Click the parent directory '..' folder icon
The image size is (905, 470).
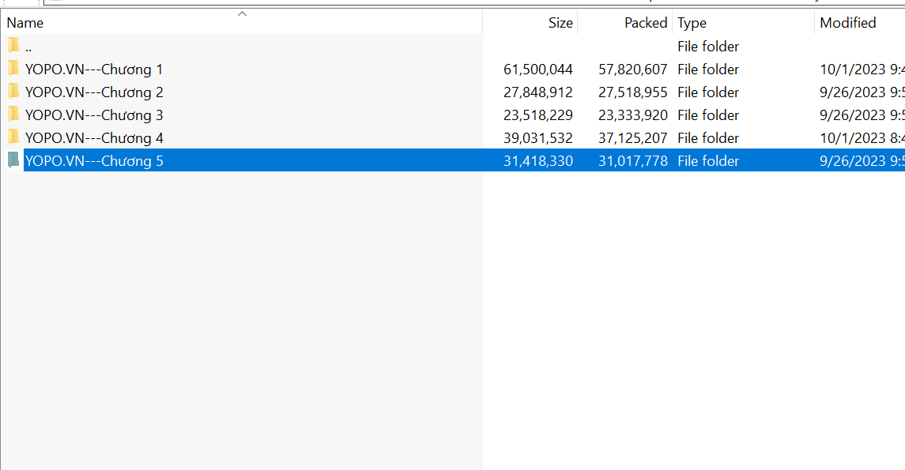pos(13,46)
